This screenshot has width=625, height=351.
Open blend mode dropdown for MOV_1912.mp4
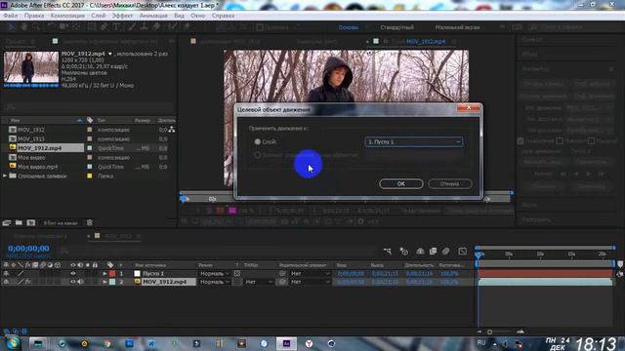click(215, 282)
